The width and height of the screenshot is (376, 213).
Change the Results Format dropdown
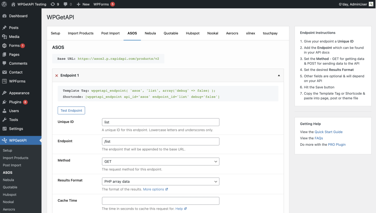160,181
